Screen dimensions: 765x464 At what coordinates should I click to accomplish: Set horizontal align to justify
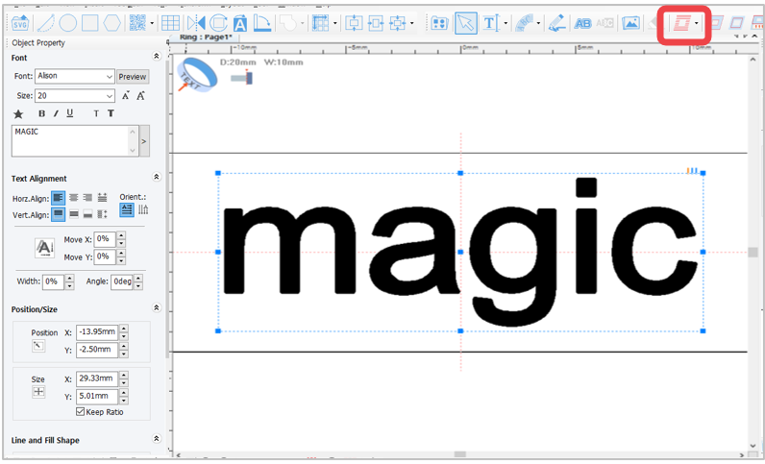102,198
